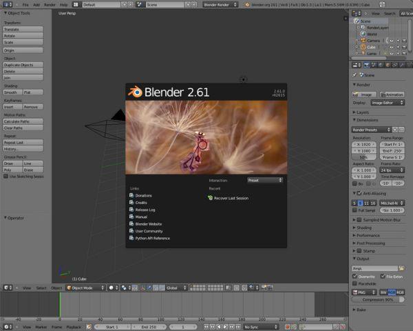Click the Render Animation button
Image resolution: width=413 pixels, height=331 pixels.
click(x=392, y=94)
